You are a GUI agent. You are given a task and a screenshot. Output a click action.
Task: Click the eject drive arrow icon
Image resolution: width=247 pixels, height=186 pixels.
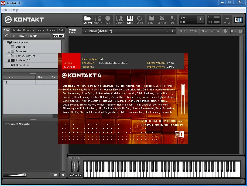click(13, 36)
